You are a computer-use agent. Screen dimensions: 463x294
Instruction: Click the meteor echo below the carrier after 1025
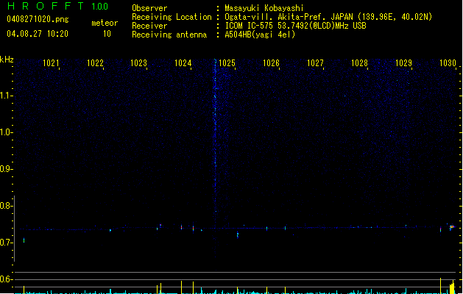point(238,235)
